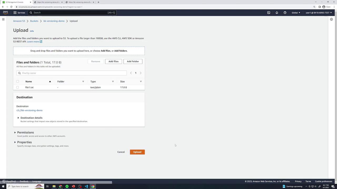337x189 pixels.
Task: Go to kk-versioning-demo breadcrumb
Action: [54, 21]
